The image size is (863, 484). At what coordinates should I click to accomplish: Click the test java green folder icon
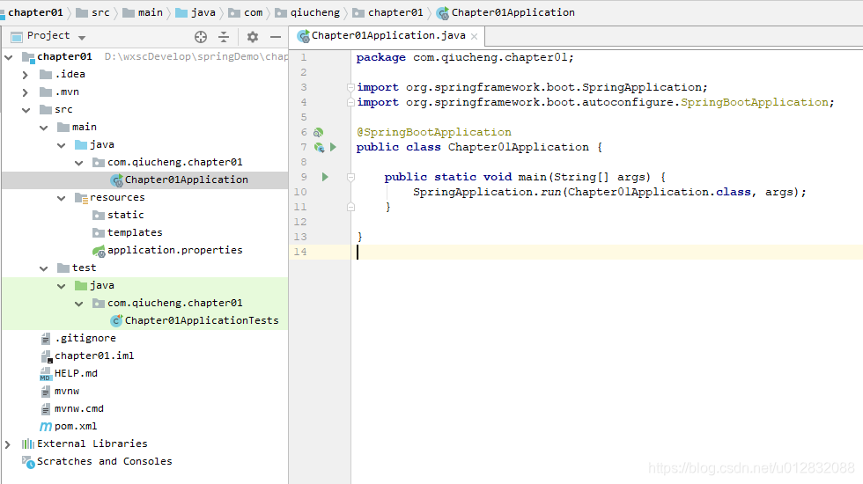pyautogui.click(x=81, y=285)
